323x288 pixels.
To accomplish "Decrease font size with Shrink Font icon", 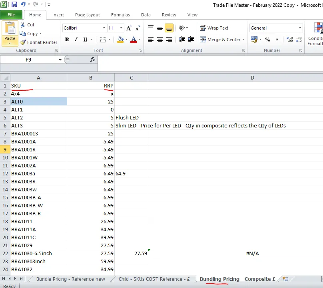I will [138, 28].
